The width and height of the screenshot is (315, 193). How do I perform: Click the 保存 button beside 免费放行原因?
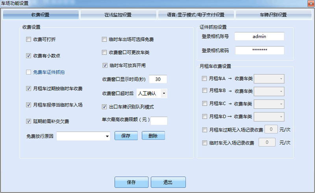click(126, 136)
